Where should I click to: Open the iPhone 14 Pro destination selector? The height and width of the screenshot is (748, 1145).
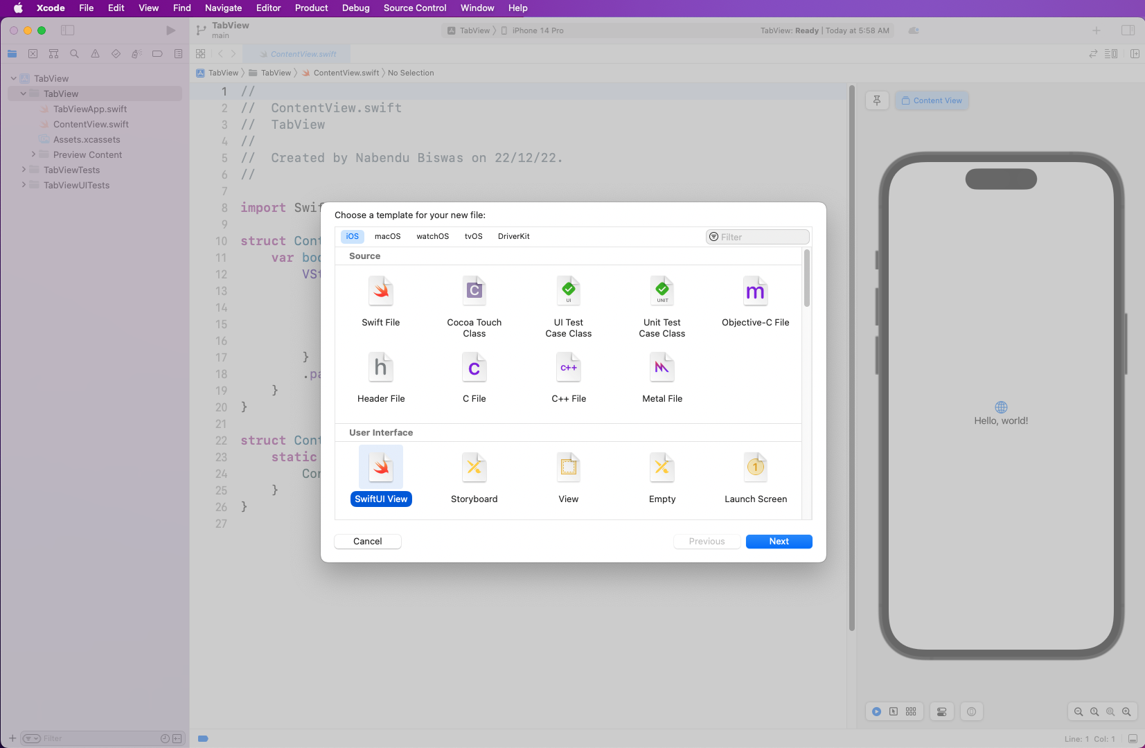coord(532,30)
